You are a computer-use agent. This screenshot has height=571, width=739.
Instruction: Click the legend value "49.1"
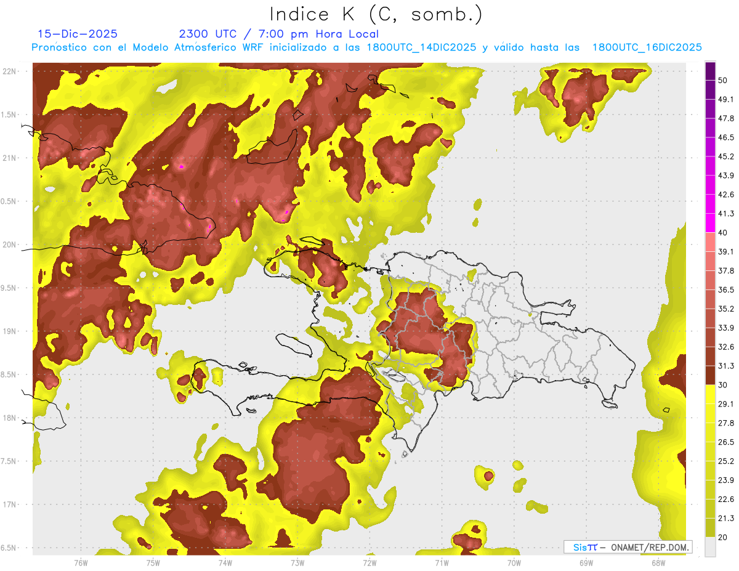pos(727,99)
